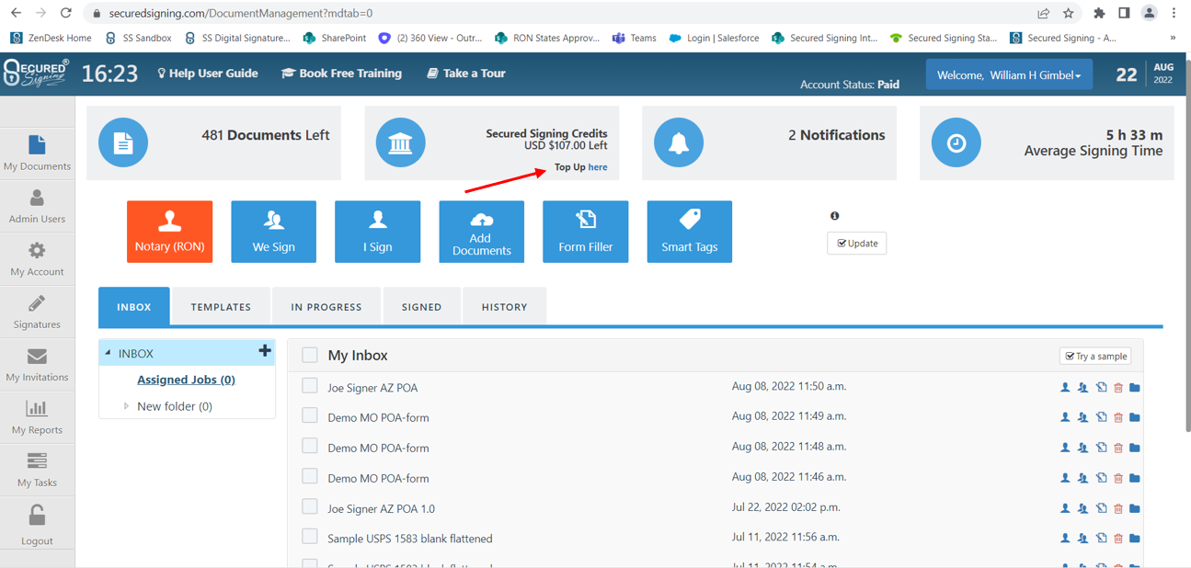The height and width of the screenshot is (568, 1191).
Task: Switch to the INBOX tab
Action: [x=134, y=307]
